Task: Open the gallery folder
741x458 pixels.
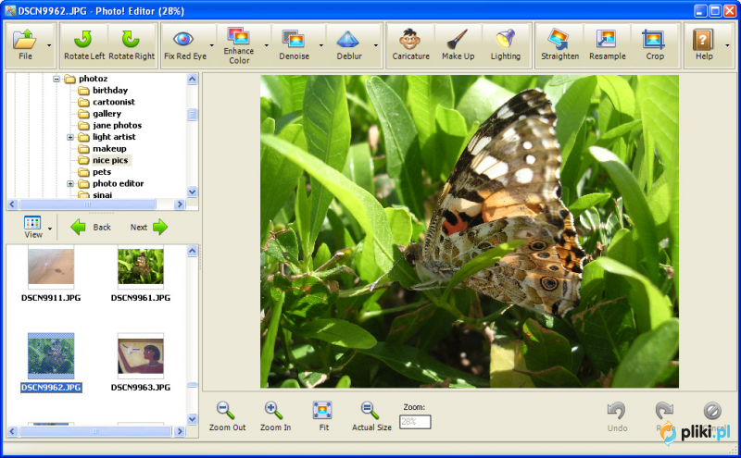Action: [x=107, y=113]
